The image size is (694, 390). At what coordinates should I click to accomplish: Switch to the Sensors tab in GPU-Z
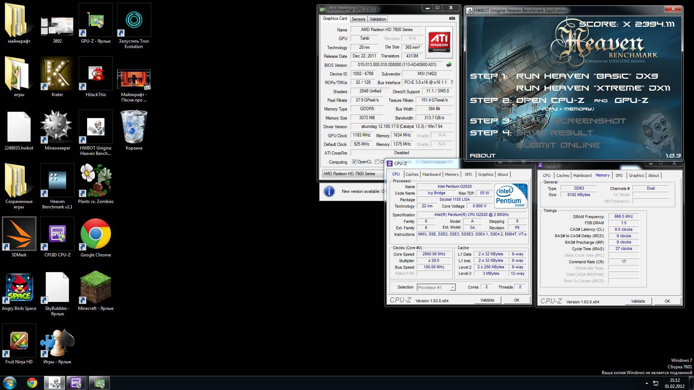[358, 19]
